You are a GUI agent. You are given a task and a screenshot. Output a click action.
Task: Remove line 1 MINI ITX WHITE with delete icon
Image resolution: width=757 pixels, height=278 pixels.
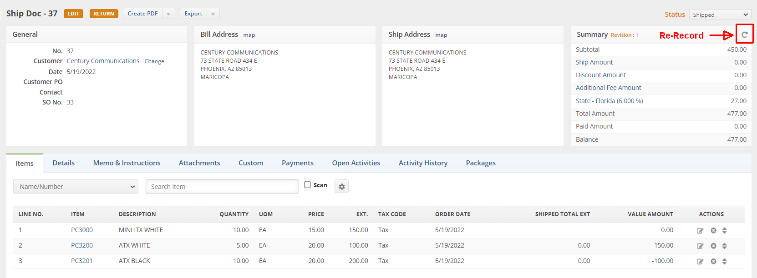pyautogui.click(x=713, y=230)
